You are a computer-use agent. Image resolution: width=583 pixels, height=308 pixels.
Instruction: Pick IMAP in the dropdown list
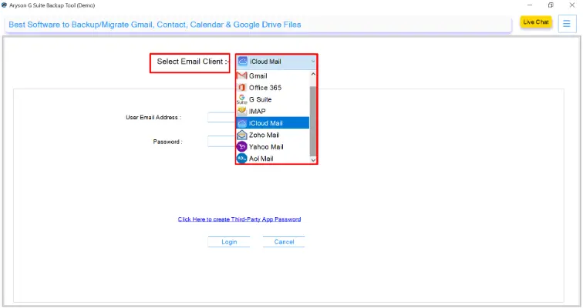click(x=273, y=112)
